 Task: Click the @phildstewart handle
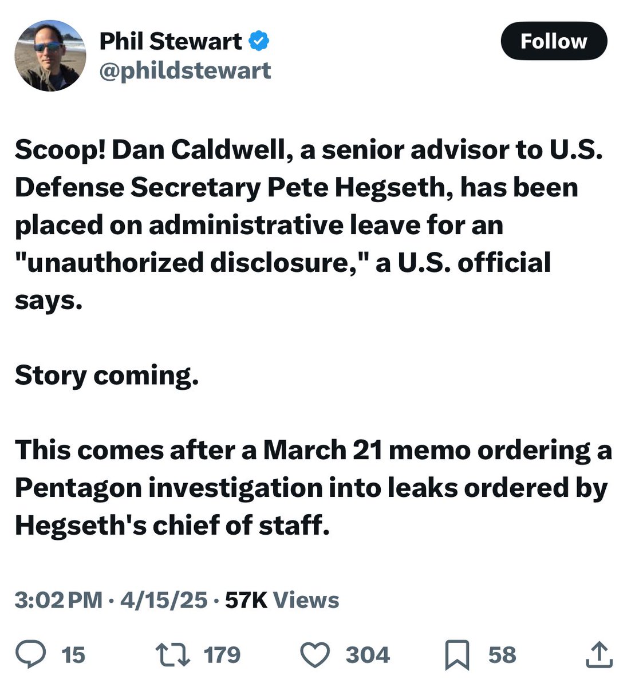(x=186, y=70)
